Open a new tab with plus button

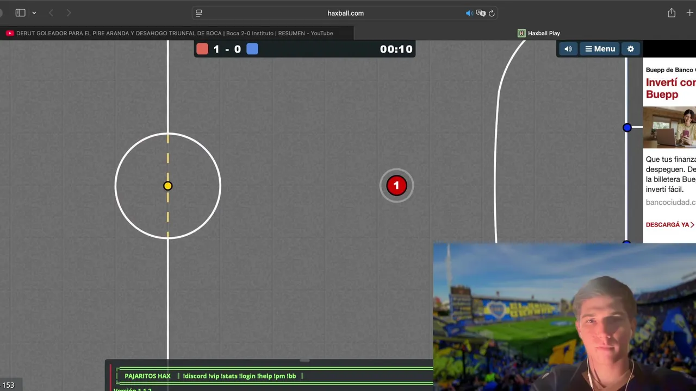pos(689,12)
